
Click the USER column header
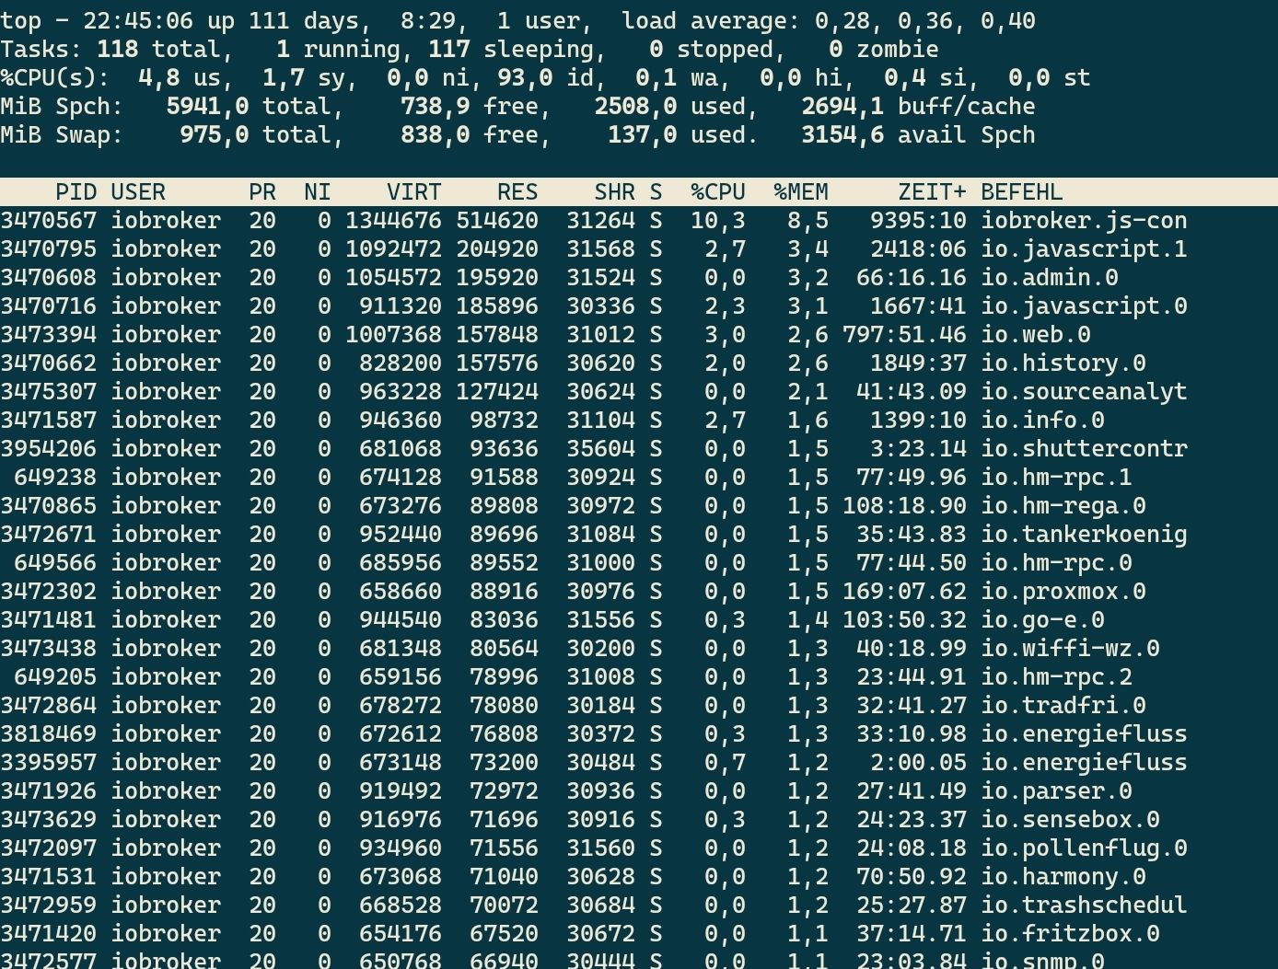pyautogui.click(x=138, y=192)
